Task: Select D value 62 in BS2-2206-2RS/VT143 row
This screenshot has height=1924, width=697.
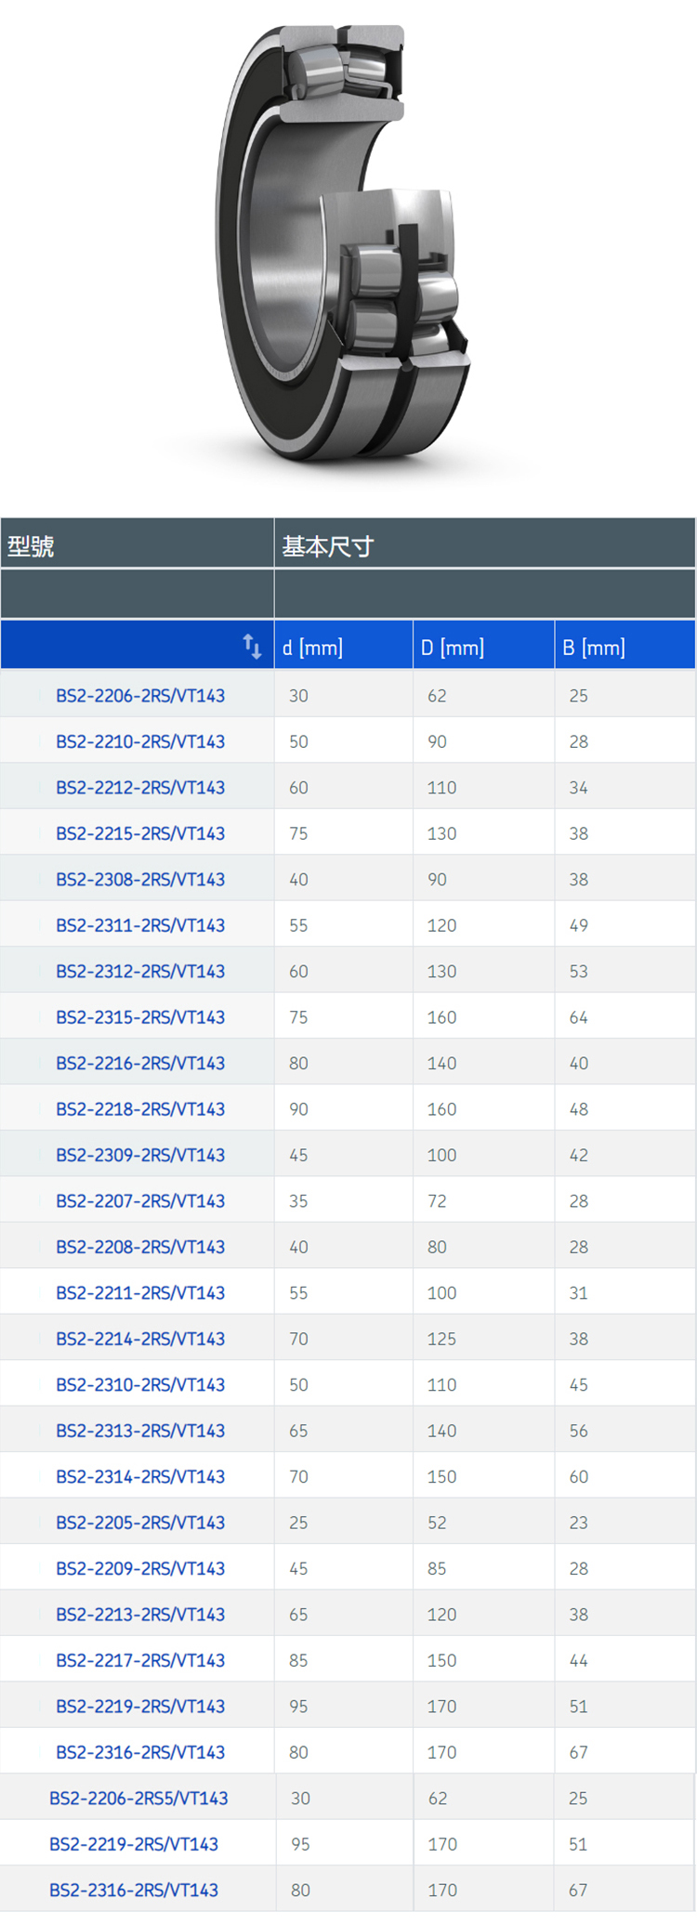Action: pyautogui.click(x=437, y=696)
